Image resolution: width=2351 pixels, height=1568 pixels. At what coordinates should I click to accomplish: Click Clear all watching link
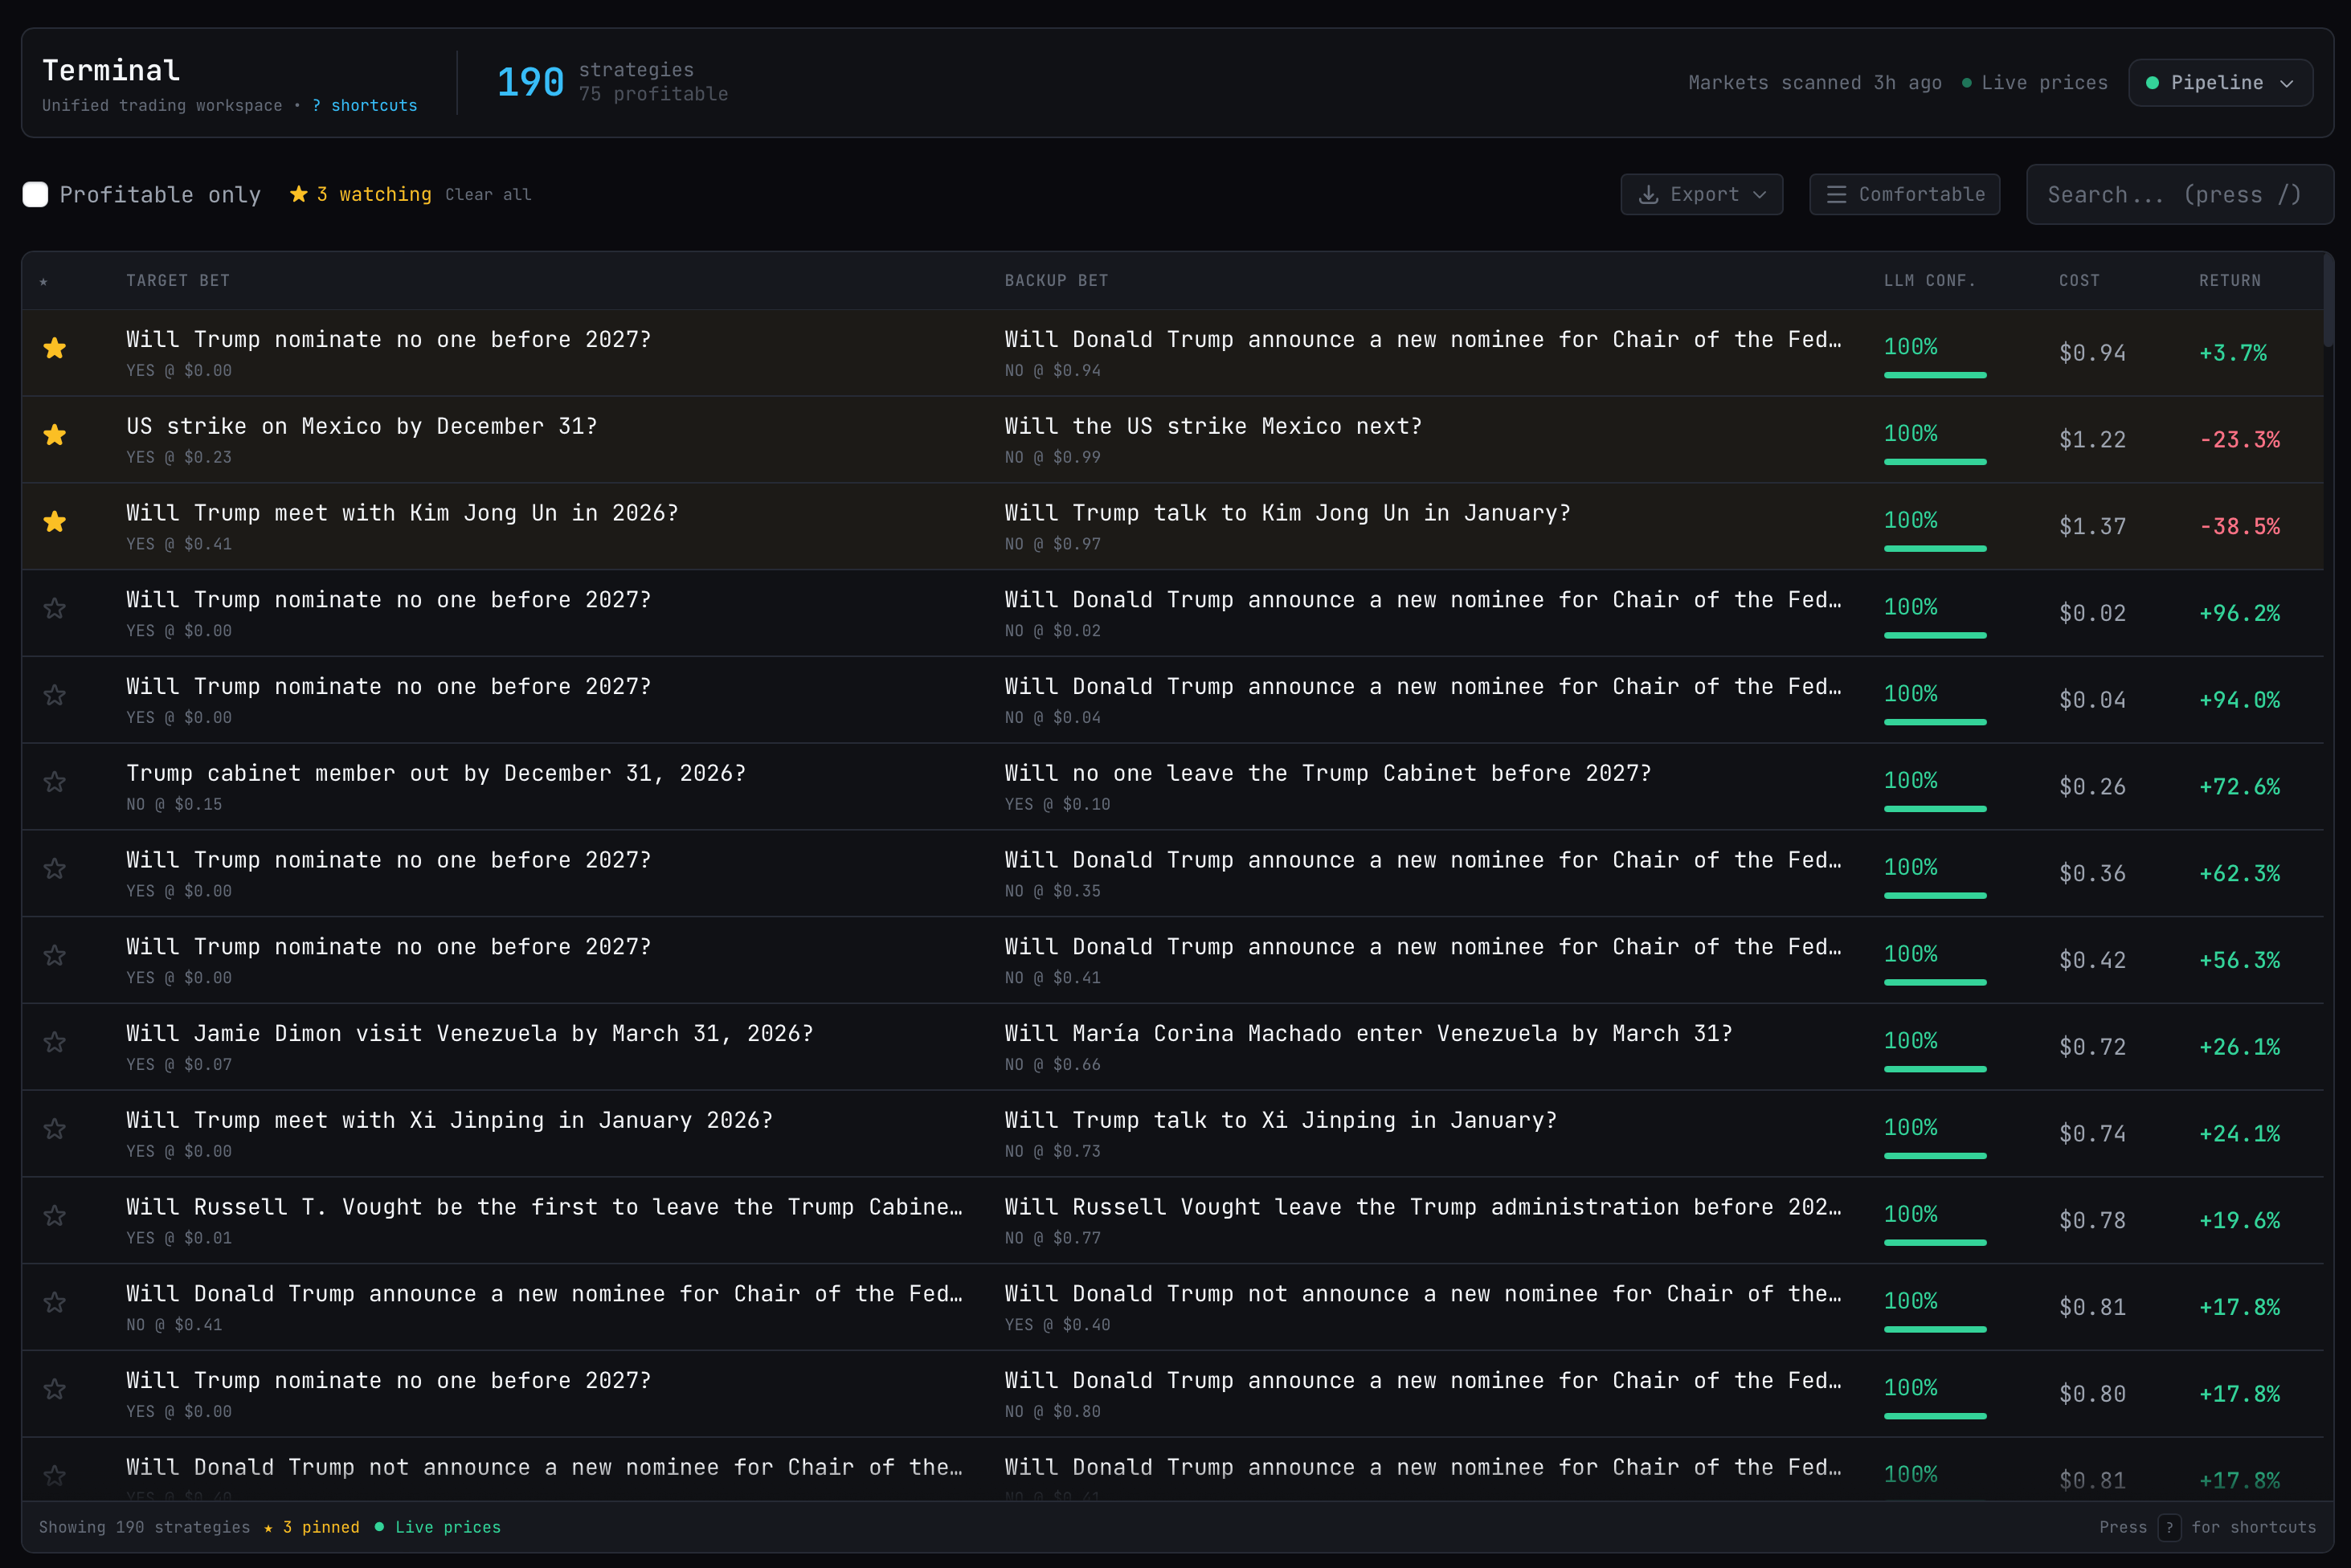[x=488, y=195]
